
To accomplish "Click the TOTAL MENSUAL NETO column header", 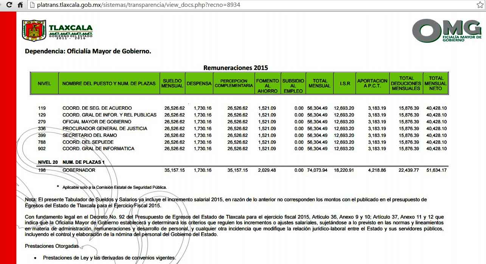I will [x=435, y=83].
